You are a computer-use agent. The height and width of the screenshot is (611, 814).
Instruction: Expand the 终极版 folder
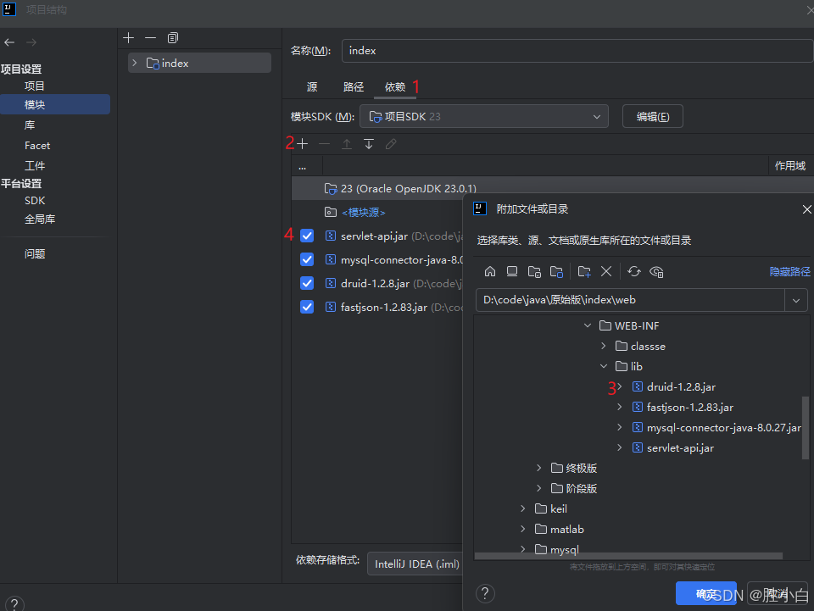[539, 468]
